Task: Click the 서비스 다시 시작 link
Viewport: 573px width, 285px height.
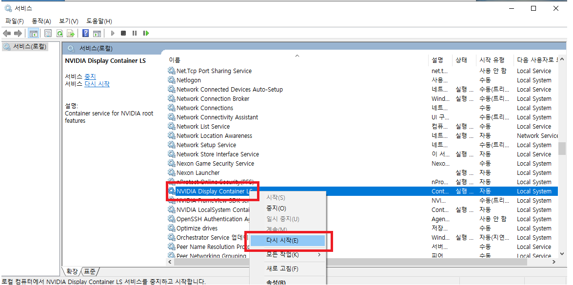Action: tap(97, 84)
